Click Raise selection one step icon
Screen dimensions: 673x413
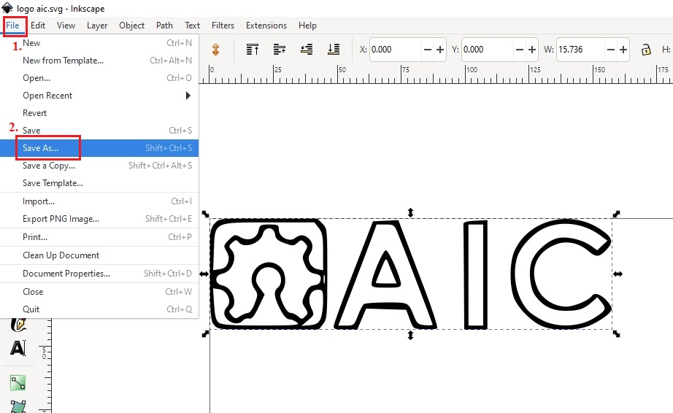point(280,50)
